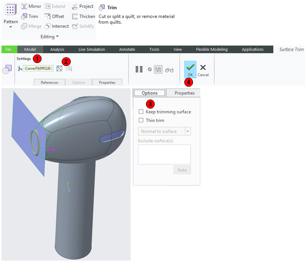Toggle the no-preview circle icon

pos(150,69)
